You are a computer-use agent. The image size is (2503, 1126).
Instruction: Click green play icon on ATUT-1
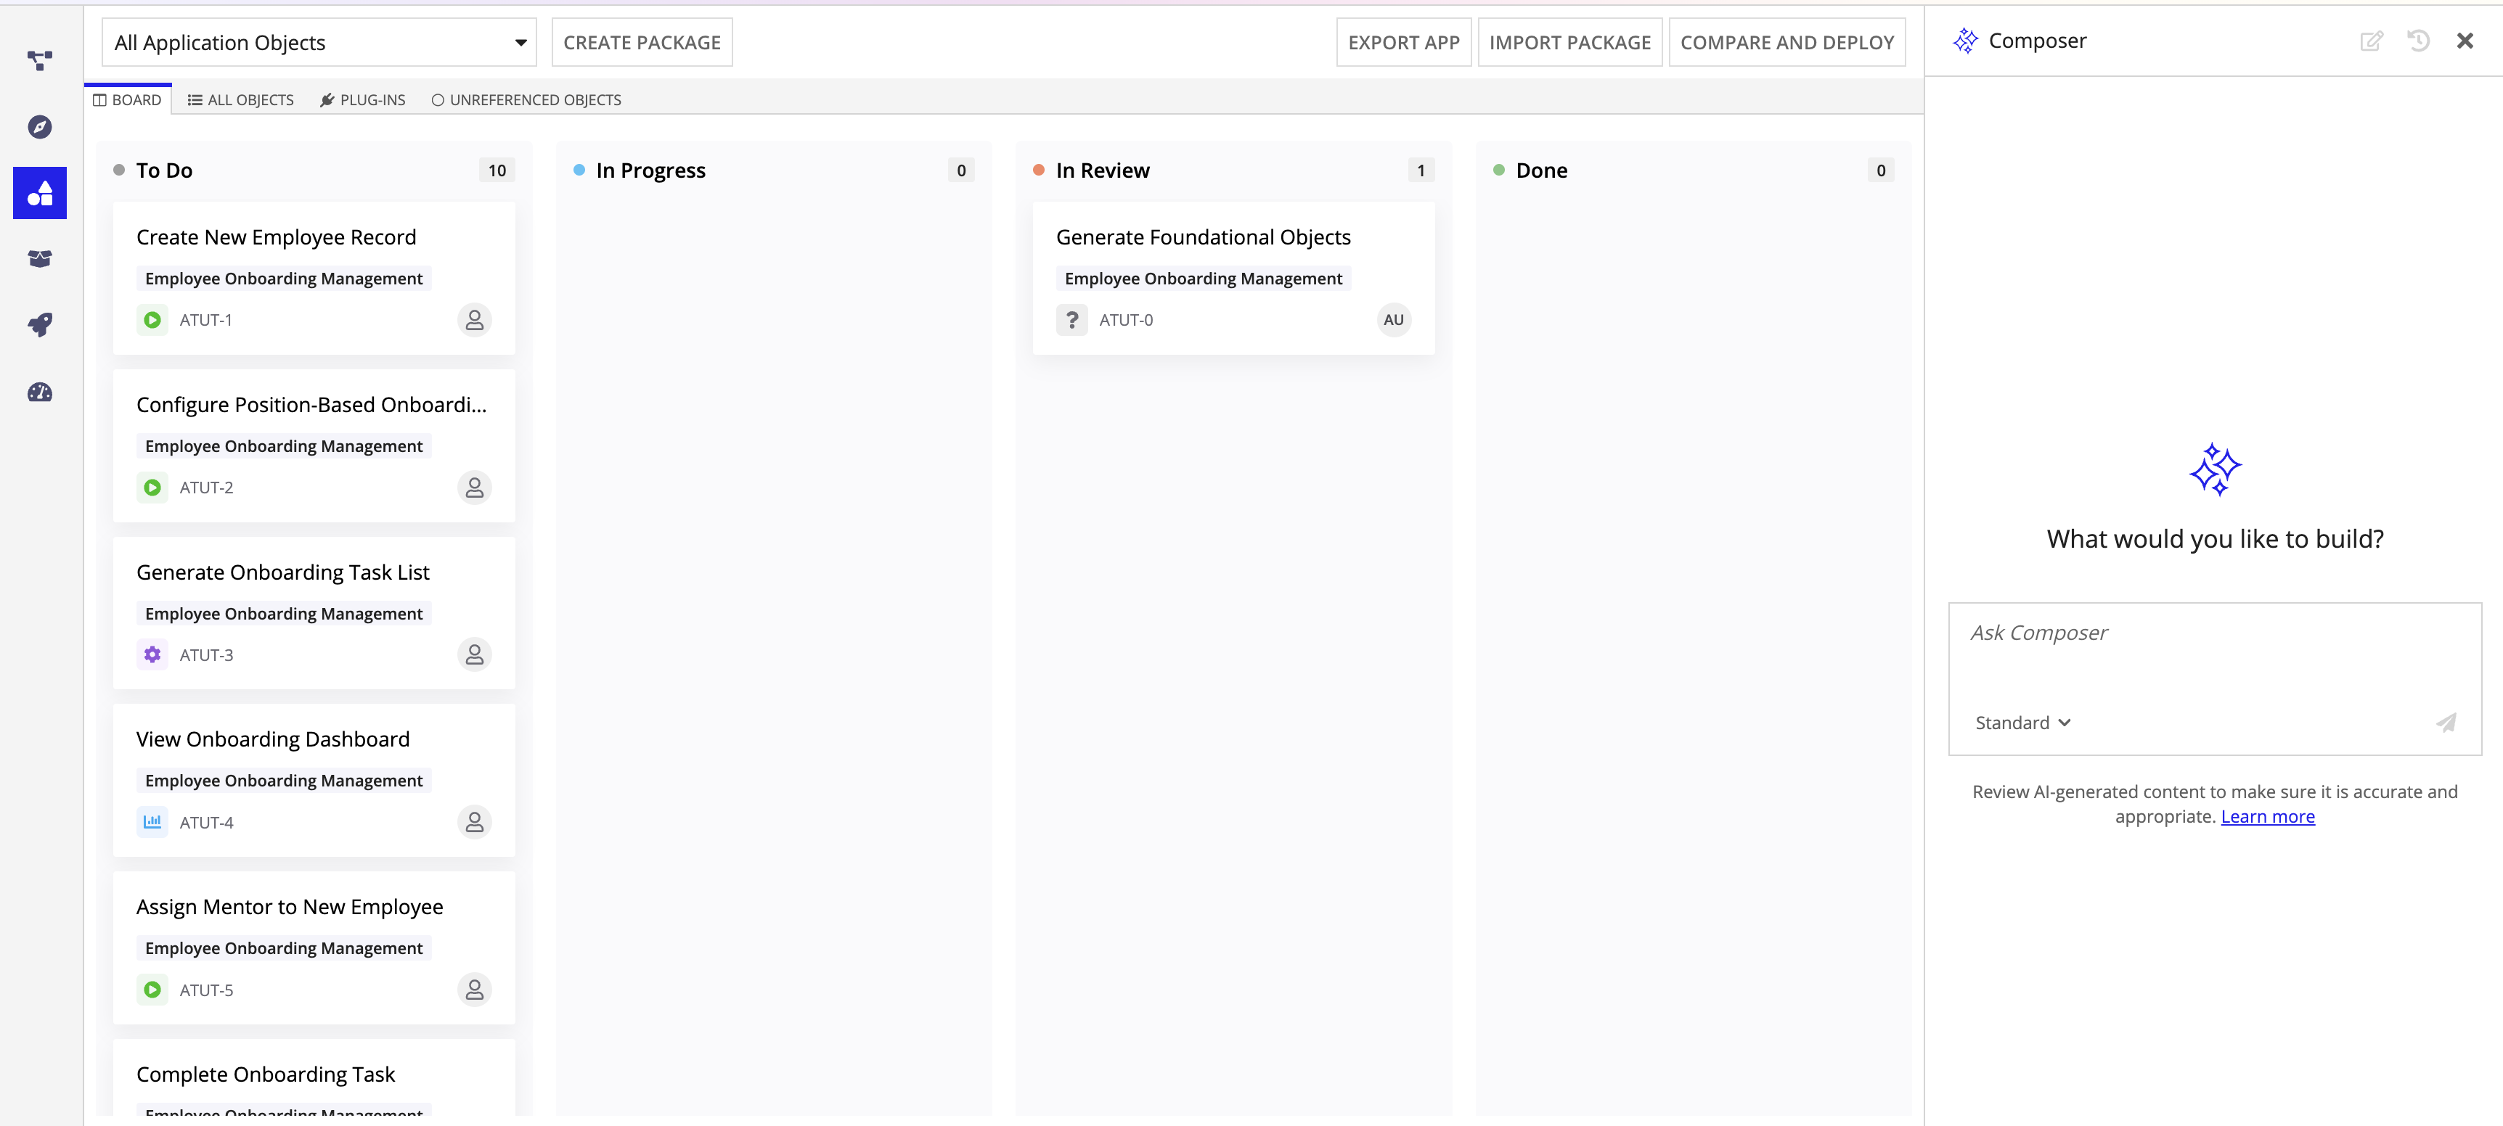click(x=152, y=320)
